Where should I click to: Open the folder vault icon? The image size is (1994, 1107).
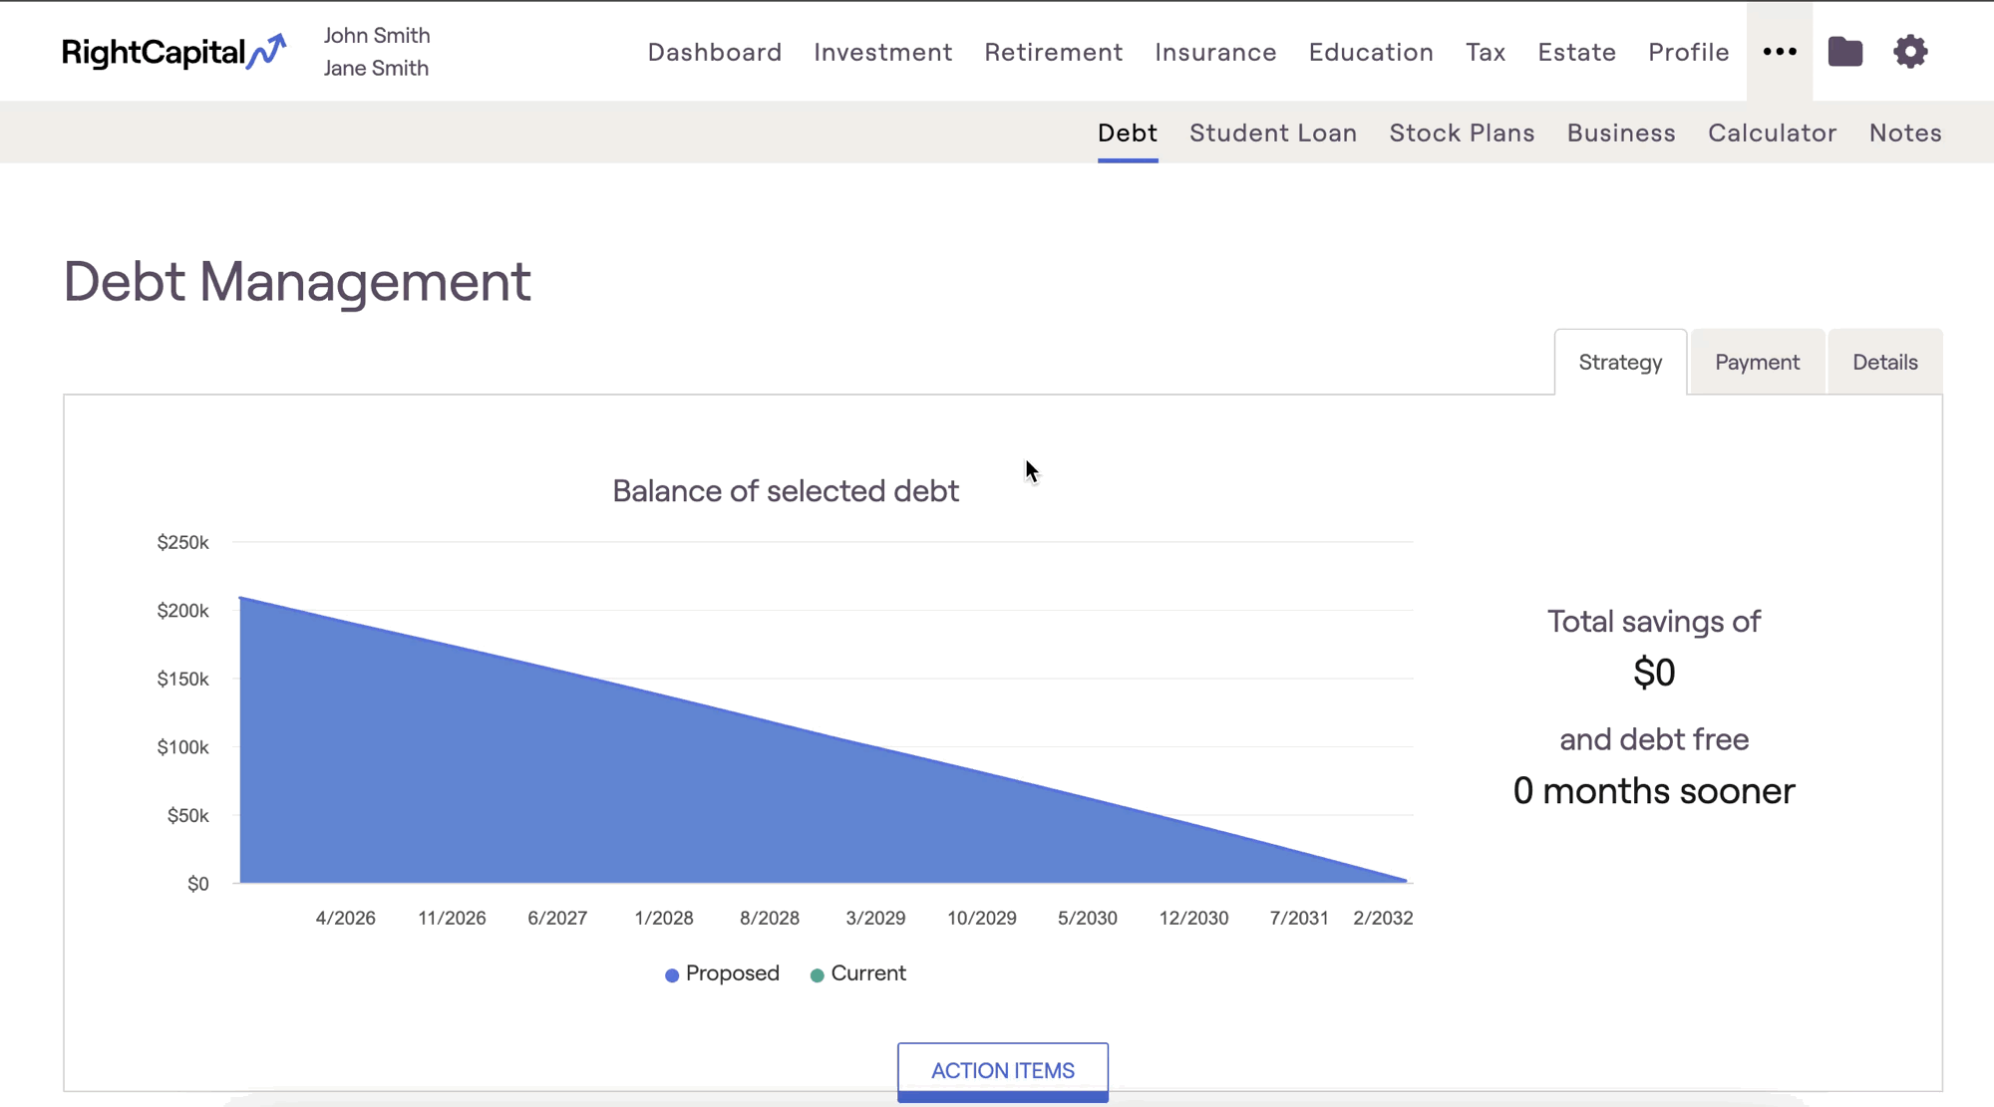point(1844,52)
